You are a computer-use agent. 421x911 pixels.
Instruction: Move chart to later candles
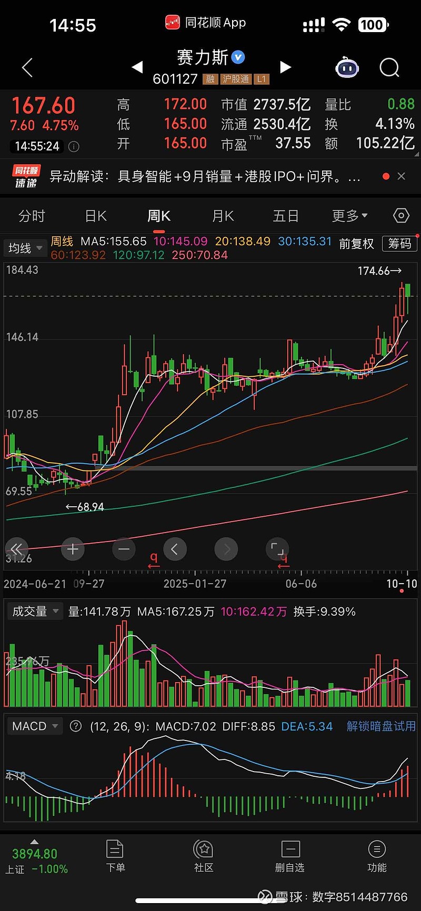point(226,549)
